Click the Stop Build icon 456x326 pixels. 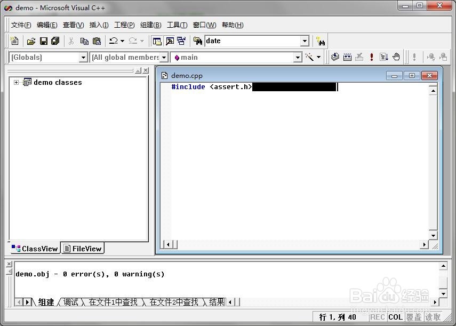pyautogui.click(x=359, y=57)
